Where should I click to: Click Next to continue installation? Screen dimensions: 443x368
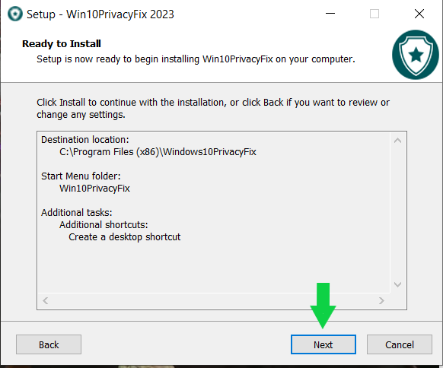pyautogui.click(x=323, y=344)
